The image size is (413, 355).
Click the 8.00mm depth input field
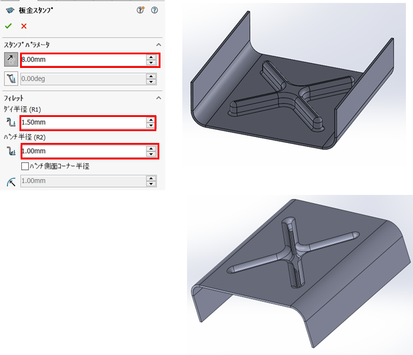point(83,60)
